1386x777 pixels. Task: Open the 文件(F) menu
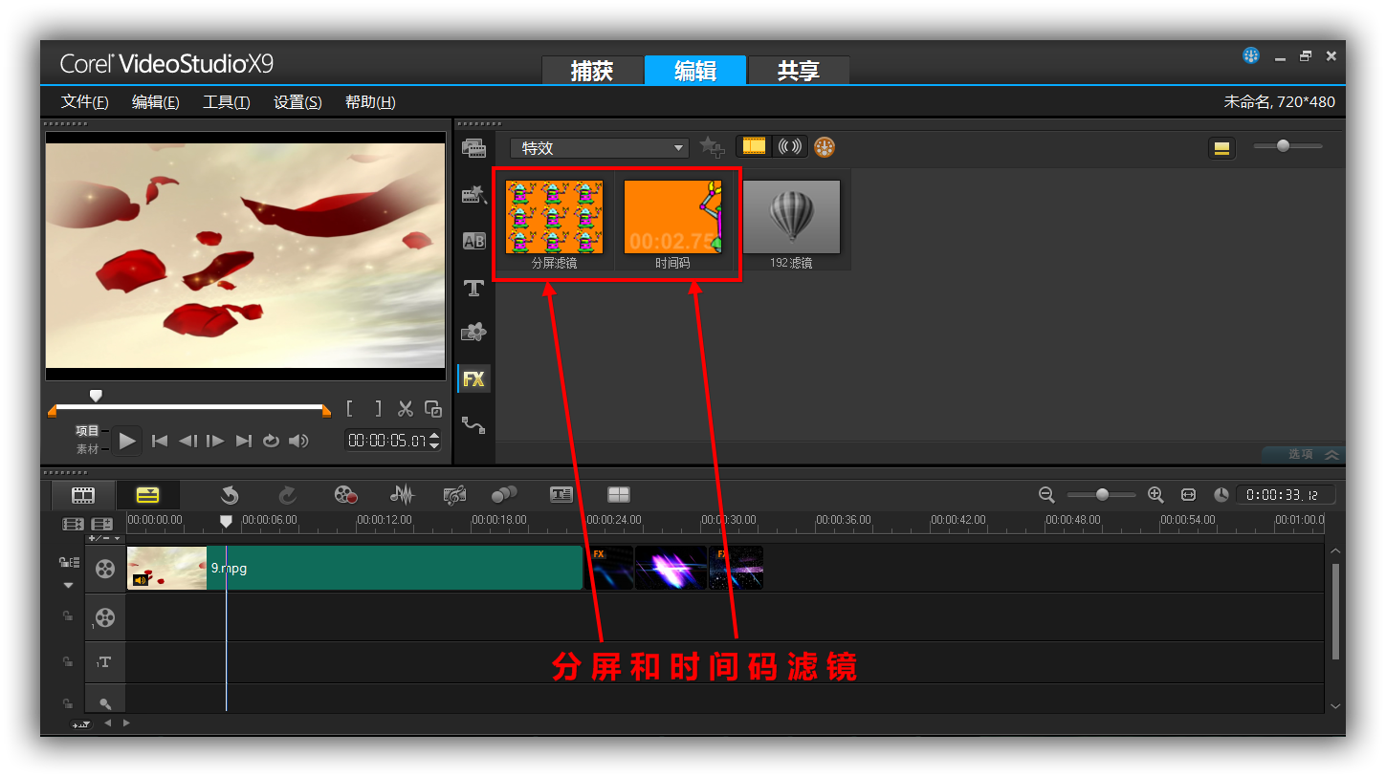click(x=84, y=102)
